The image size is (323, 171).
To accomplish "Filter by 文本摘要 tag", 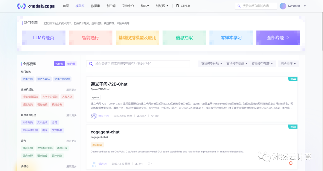I will (x=57, y=130).
